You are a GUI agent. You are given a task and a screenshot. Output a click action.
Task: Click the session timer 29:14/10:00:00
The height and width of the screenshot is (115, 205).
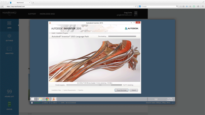(x=71, y=103)
